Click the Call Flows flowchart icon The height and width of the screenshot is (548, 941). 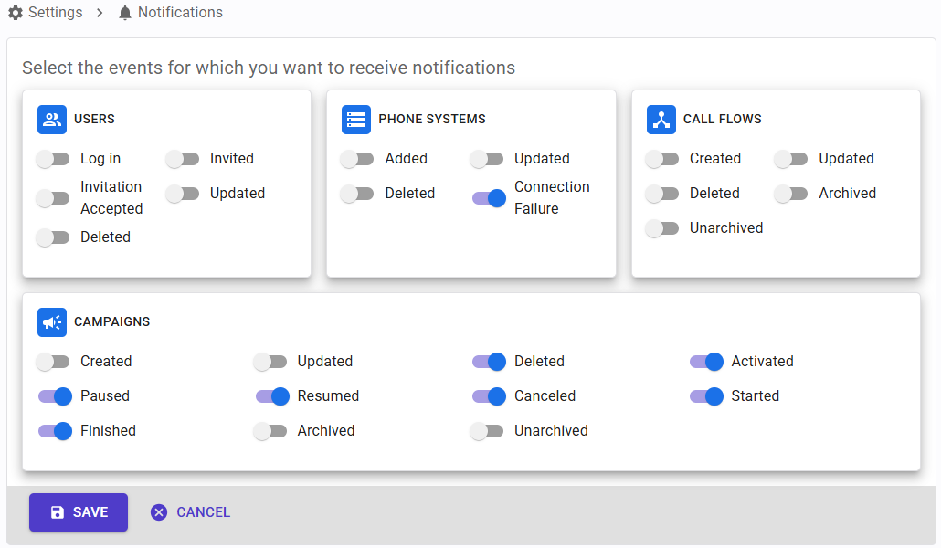click(x=661, y=119)
